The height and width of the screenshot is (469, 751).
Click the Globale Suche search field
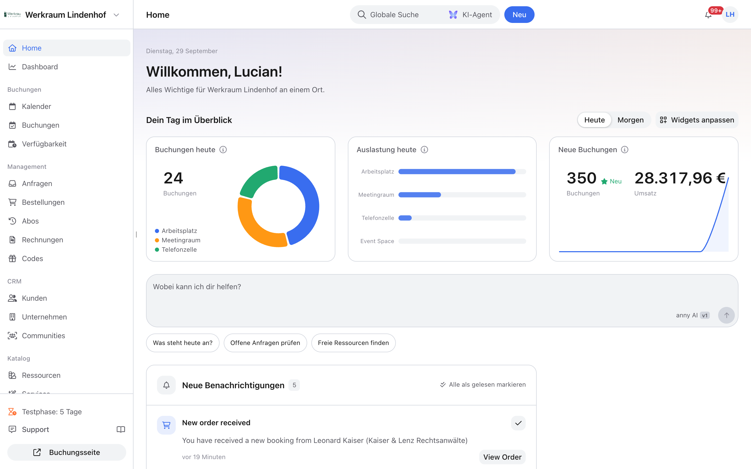(x=394, y=15)
